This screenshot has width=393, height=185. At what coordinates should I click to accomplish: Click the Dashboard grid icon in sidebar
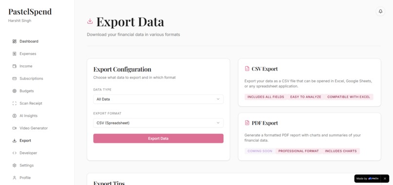pyautogui.click(x=14, y=41)
